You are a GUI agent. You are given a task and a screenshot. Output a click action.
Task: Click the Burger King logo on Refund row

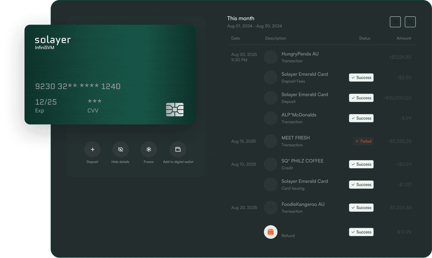270,232
